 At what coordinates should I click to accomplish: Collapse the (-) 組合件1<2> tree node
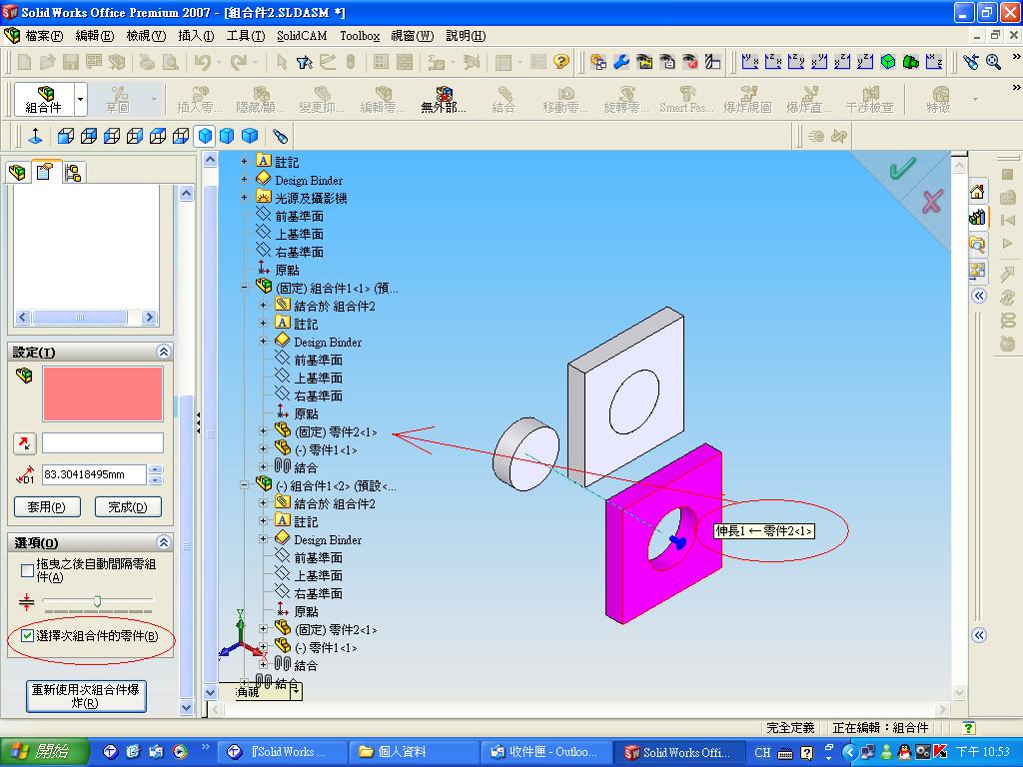pyautogui.click(x=244, y=485)
